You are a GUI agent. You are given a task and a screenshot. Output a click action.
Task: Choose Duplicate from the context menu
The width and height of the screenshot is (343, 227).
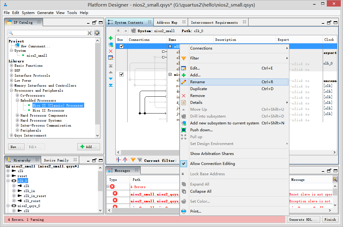click(234, 89)
